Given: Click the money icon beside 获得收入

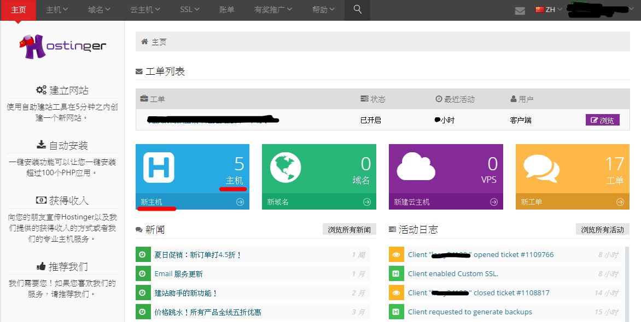Looking at the screenshot, I should [x=41, y=200].
